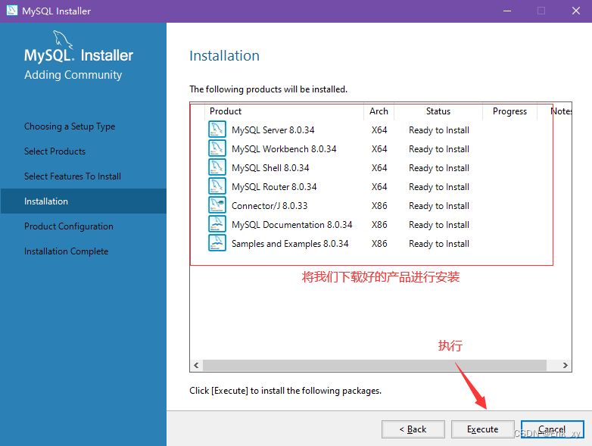Select the MySQL Server 8.0.34 row text
This screenshot has height=446, width=592.
pyautogui.click(x=273, y=130)
